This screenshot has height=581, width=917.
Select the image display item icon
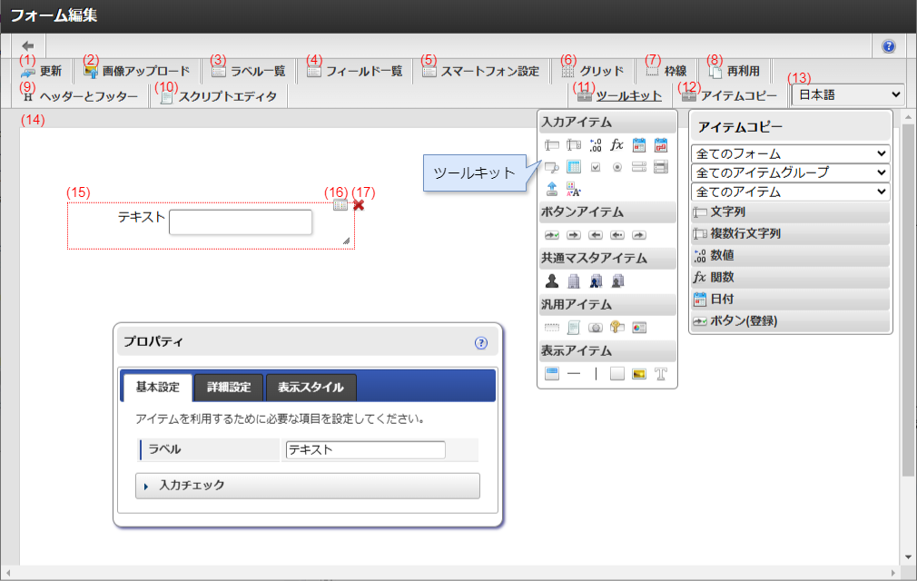coord(639,373)
